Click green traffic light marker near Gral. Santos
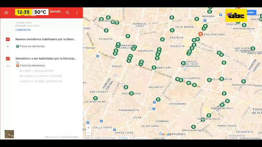The image size is (262, 147). 95,98
